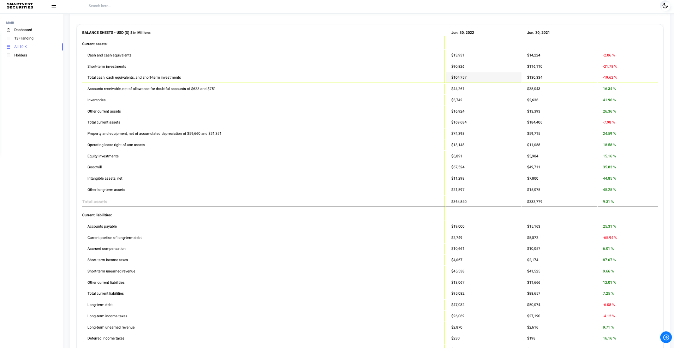This screenshot has height=348, width=674.
Task: Click the highlighted $104,757 cell
Action: point(484,78)
